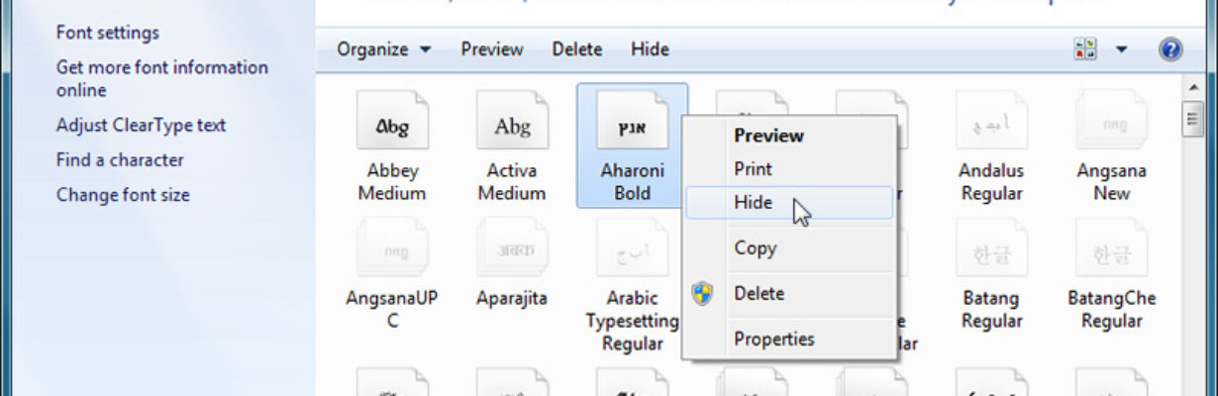The width and height of the screenshot is (1218, 396).
Task: Select the Activa Medium font icon
Action: (512, 122)
